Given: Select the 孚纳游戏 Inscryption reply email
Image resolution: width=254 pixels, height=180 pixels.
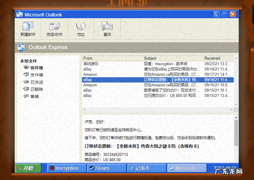Looking at the screenshot, I should (x=132, y=64).
